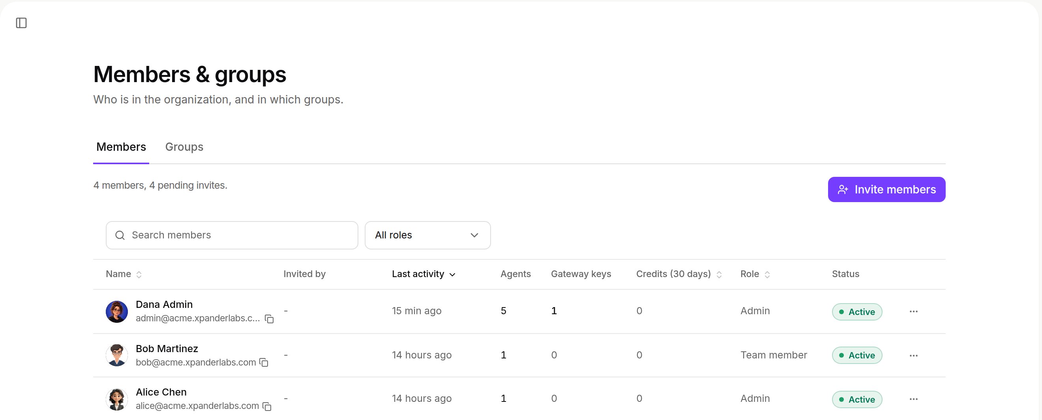Sort by Credits (30 days) column
Screen dimensions: 1042x420
679,274
